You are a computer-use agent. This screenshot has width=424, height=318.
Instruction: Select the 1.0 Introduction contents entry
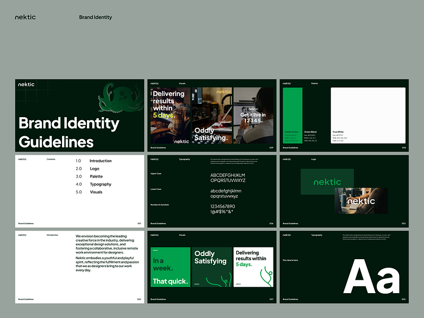tap(94, 161)
